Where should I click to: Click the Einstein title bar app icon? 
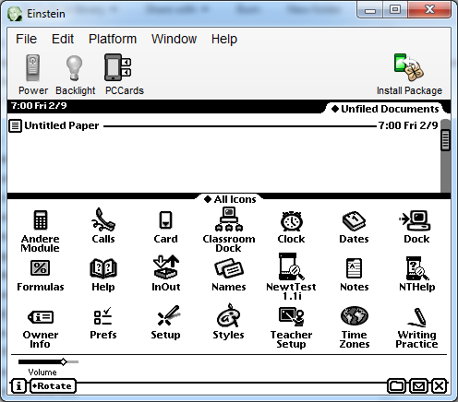pos(15,14)
